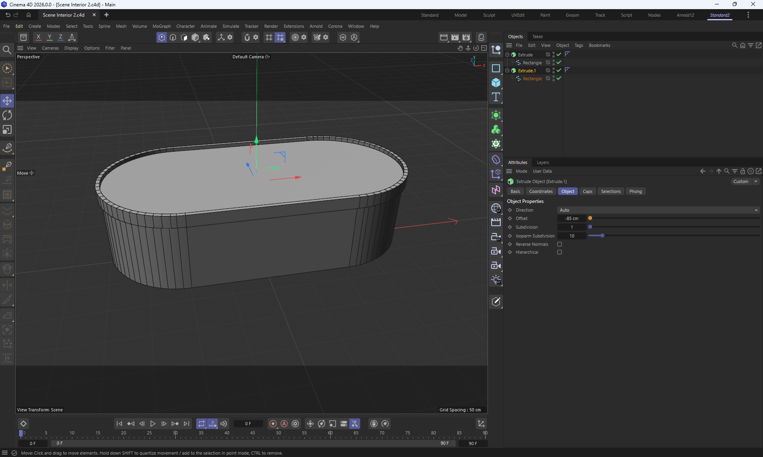Click the Cube primitive icon
The image size is (763, 457).
[x=496, y=83]
